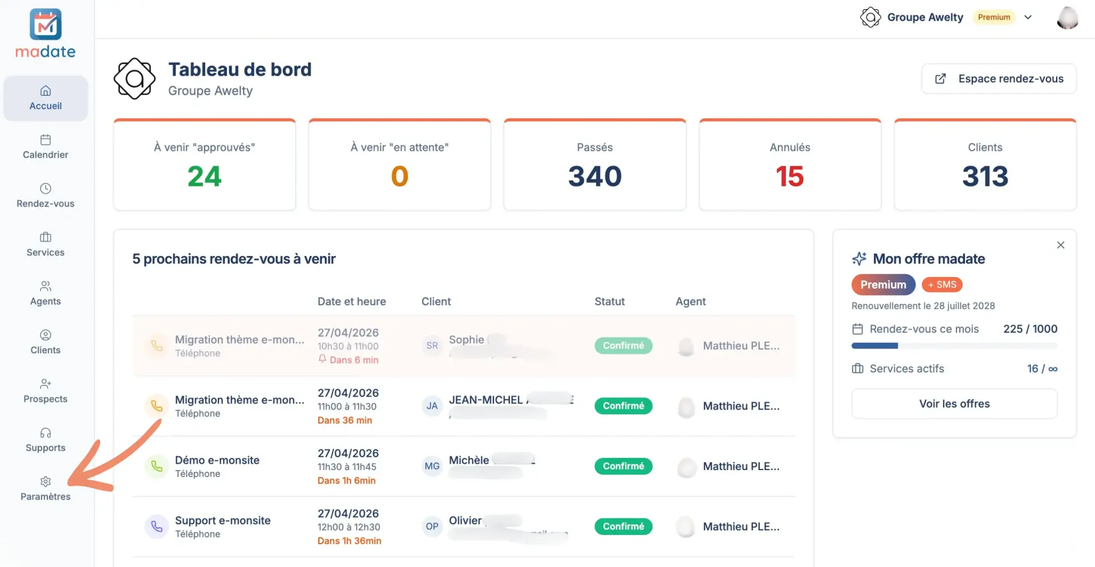The width and height of the screenshot is (1095, 567).
Task: Click the purple phone icon for Support e-monsite
Action: tap(156, 526)
